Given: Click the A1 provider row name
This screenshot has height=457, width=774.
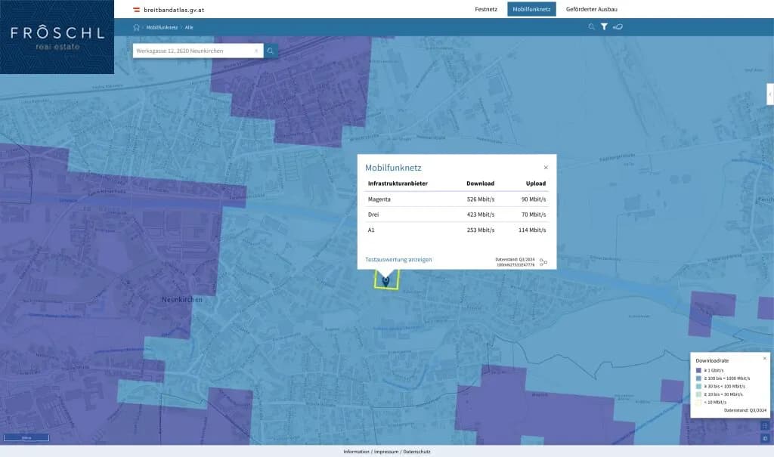Looking at the screenshot, I should click(371, 230).
